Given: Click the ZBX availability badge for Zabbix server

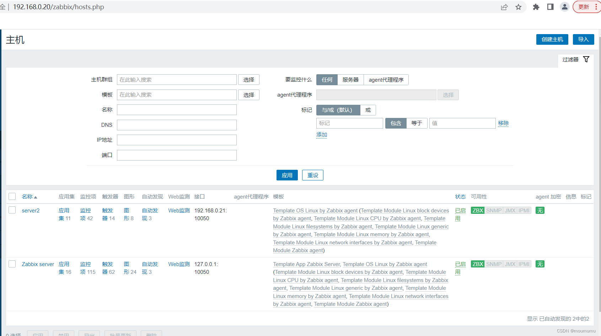Looking at the screenshot, I should pyautogui.click(x=478, y=264).
